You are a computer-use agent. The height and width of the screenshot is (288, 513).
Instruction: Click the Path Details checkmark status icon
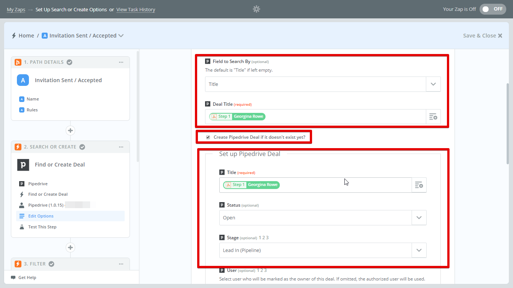[x=69, y=62]
